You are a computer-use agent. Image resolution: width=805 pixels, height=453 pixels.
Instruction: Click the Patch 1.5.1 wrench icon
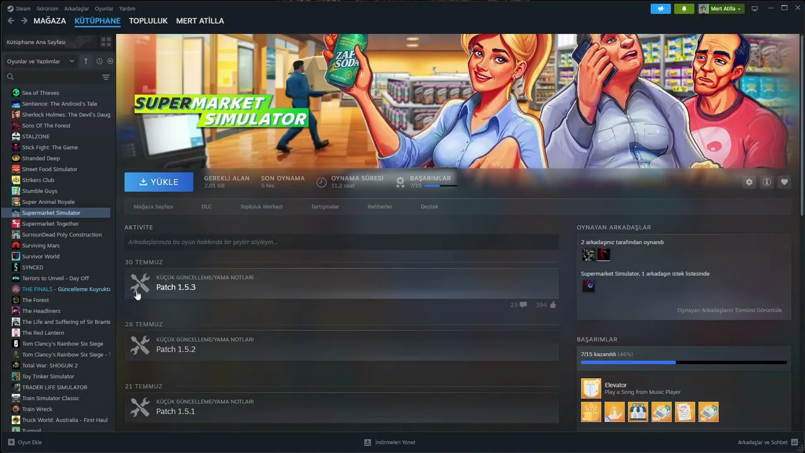(140, 407)
